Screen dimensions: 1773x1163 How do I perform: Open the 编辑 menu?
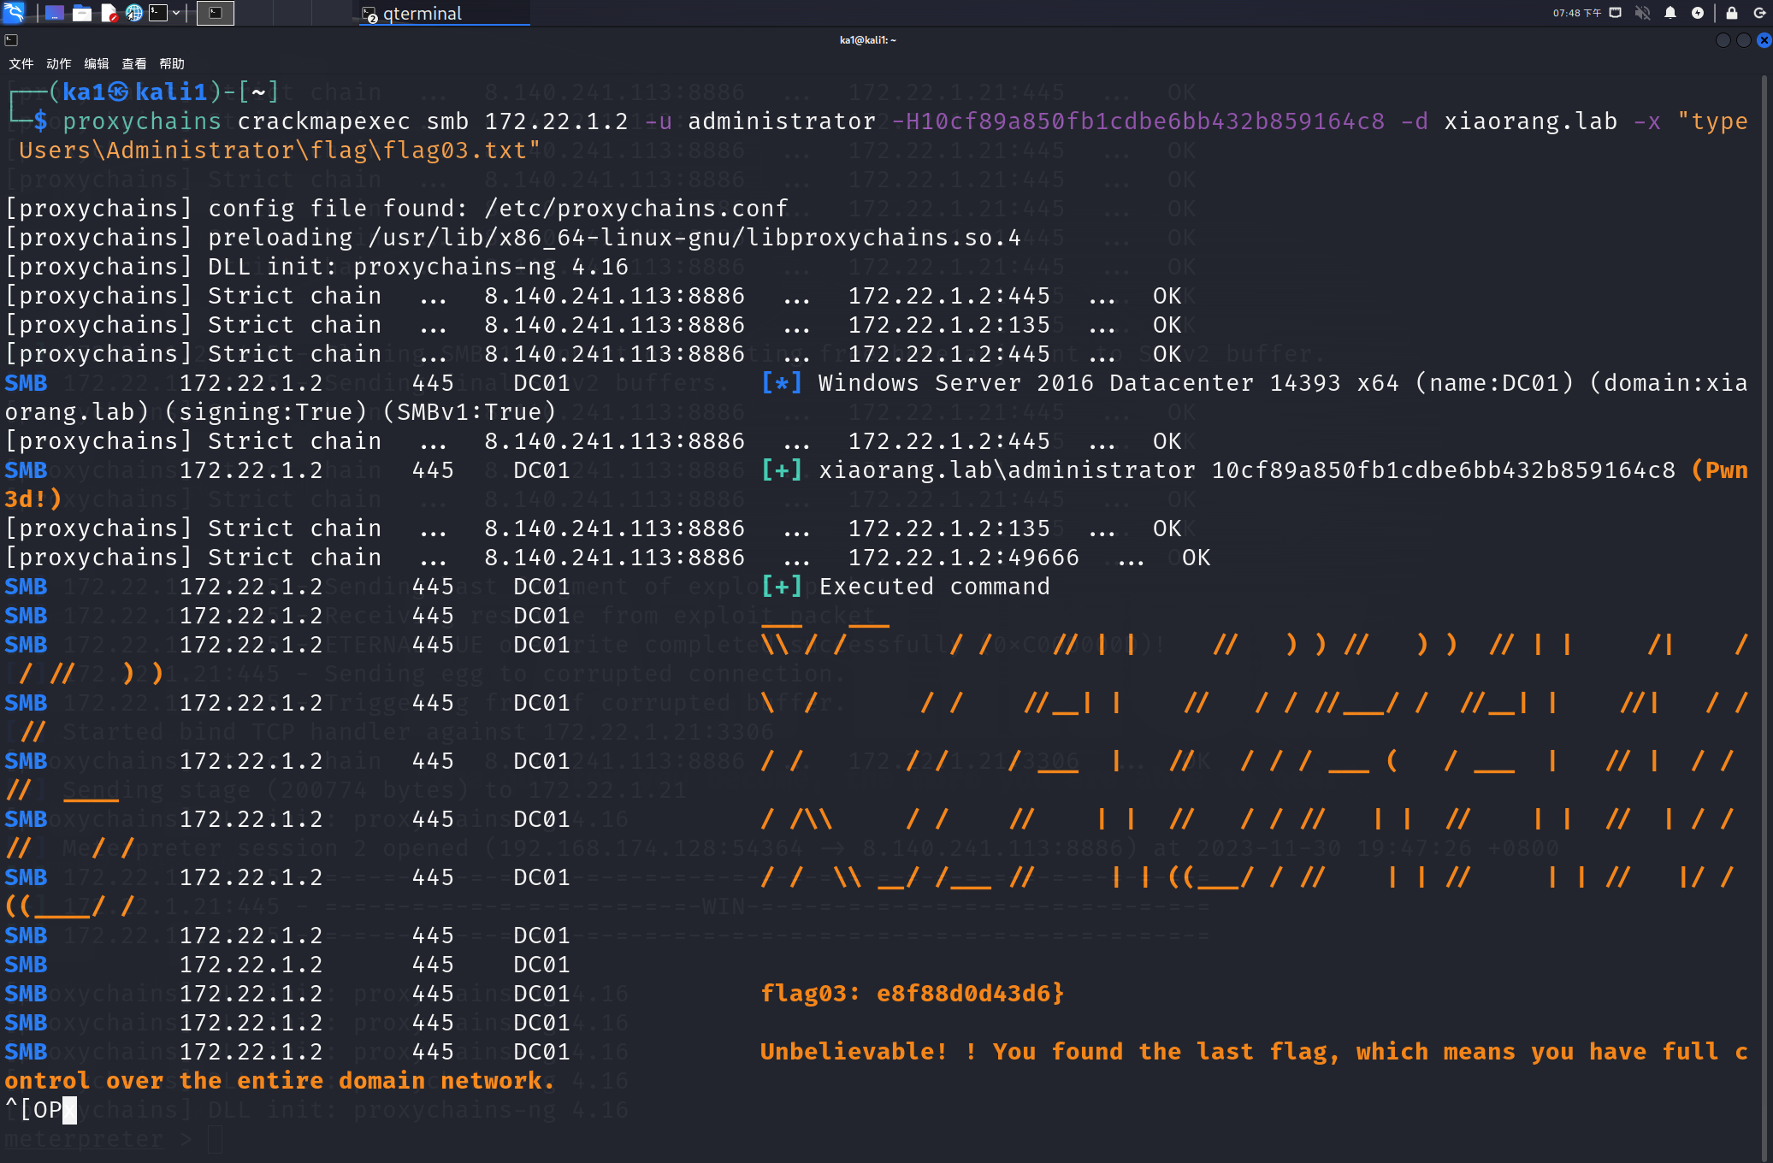(x=96, y=64)
